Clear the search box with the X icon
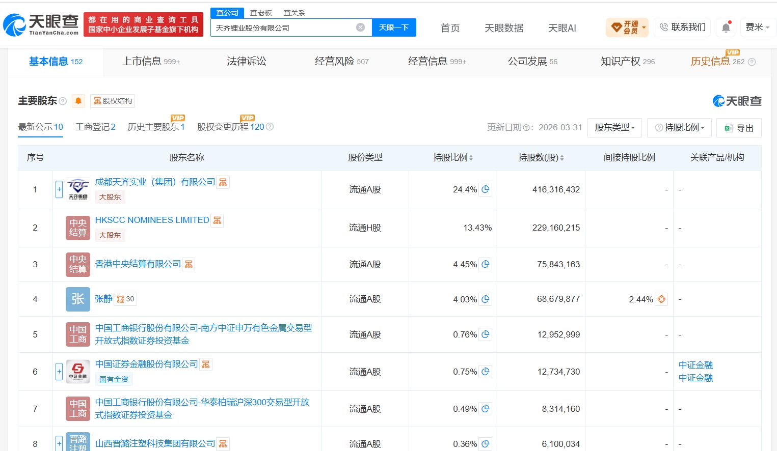The image size is (777, 451). 360,27
